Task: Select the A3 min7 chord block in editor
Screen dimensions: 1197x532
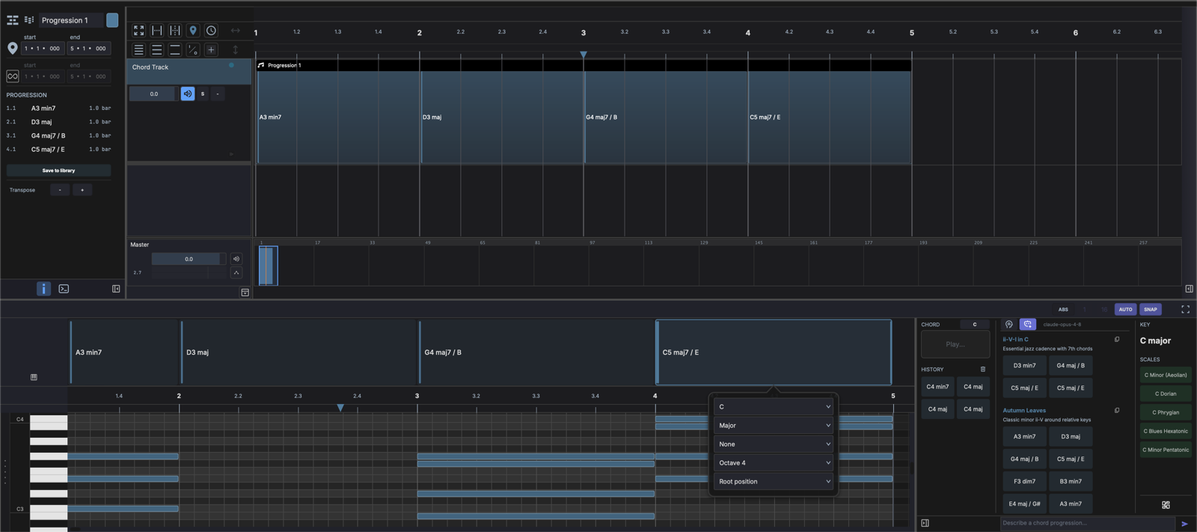Action: [x=125, y=352]
